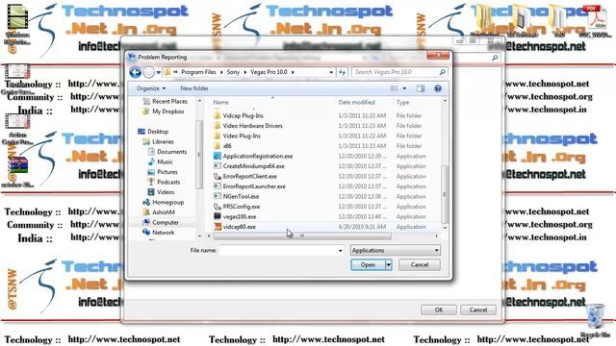This screenshot has height=346, width=616.
Task: Sort by the Type column header
Action: tap(403, 103)
